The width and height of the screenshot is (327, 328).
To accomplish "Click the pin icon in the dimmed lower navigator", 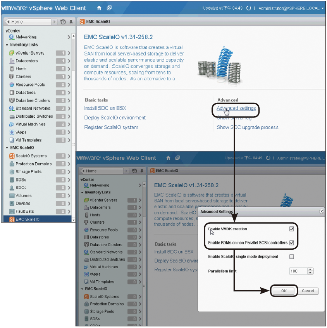I will coord(142,171).
